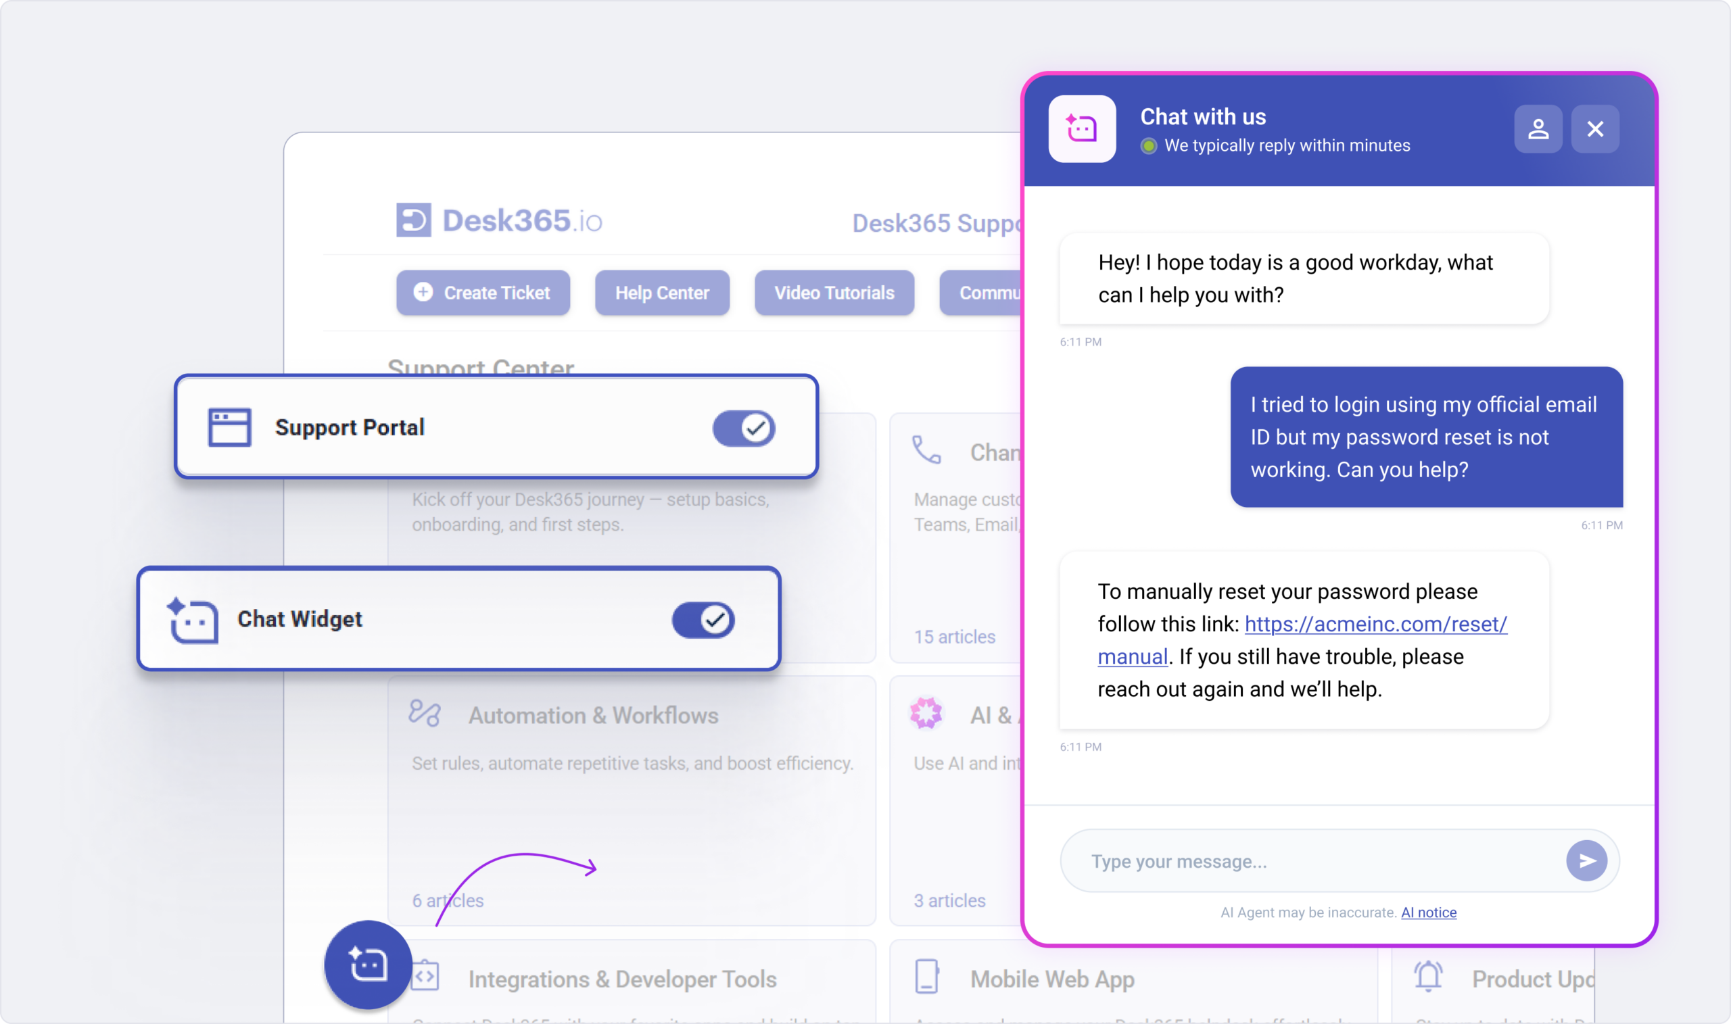Open the AI notice link
Viewport: 1731px width, 1024px height.
coord(1429,912)
